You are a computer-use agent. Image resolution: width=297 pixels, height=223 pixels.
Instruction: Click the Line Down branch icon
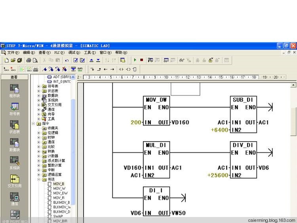pyautogui.click(x=92, y=69)
